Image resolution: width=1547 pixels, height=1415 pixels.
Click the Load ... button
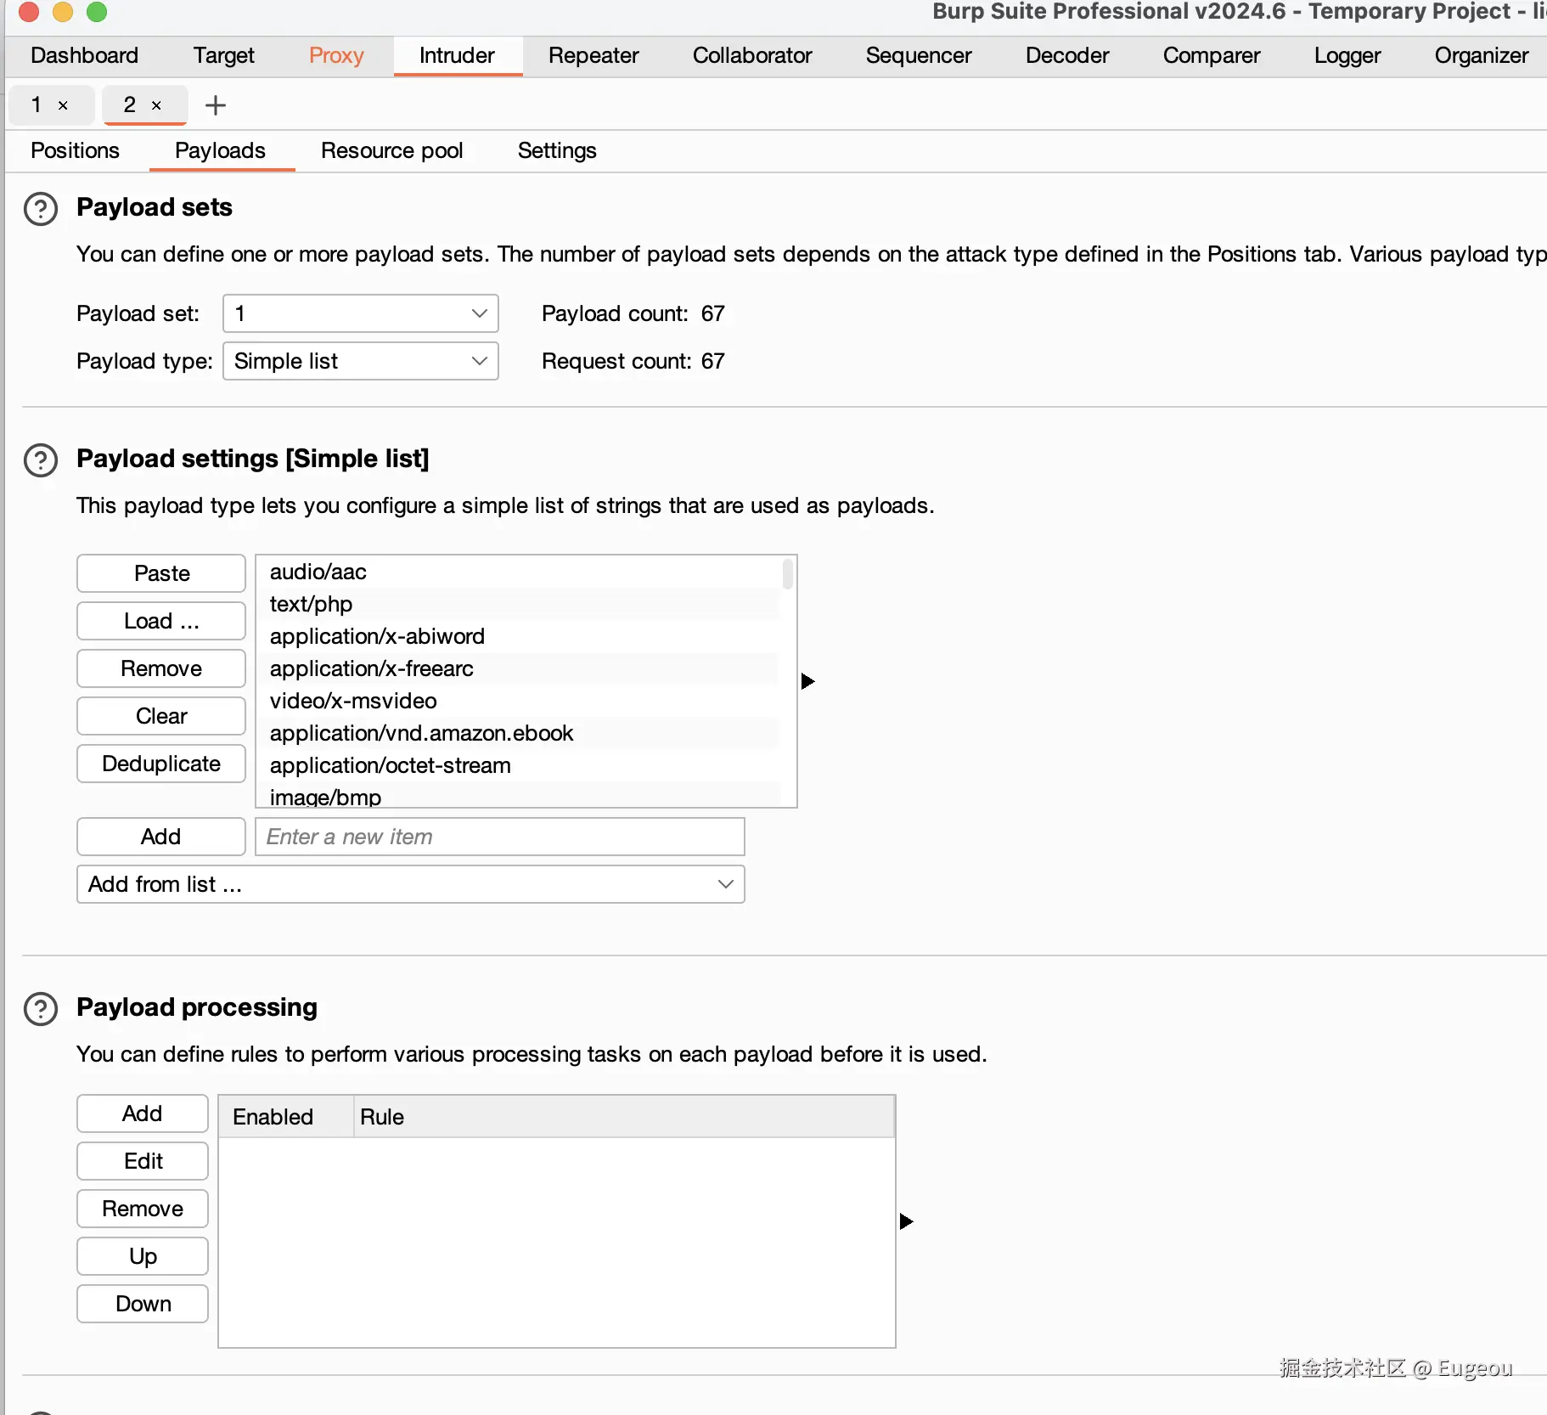click(x=161, y=621)
